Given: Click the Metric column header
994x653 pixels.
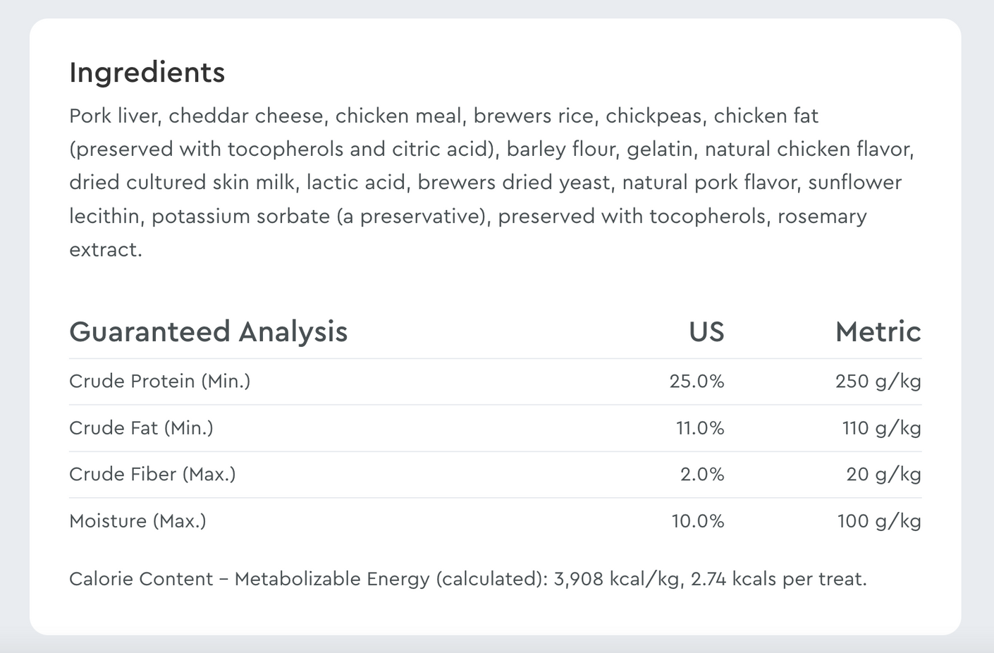Looking at the screenshot, I should pyautogui.click(x=878, y=331).
